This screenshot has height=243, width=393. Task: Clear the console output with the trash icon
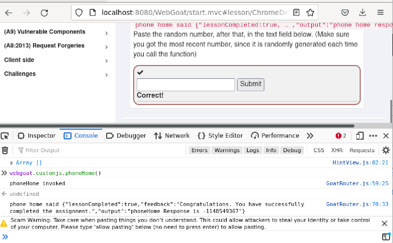pos(5,150)
